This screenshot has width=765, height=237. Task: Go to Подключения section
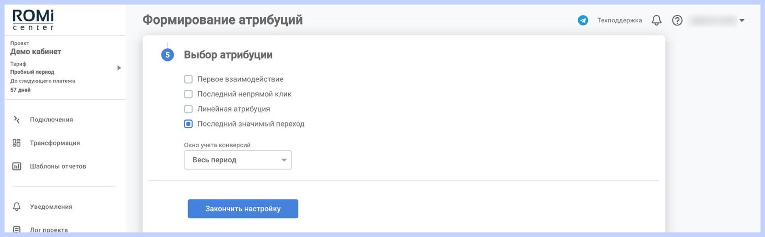pos(51,119)
